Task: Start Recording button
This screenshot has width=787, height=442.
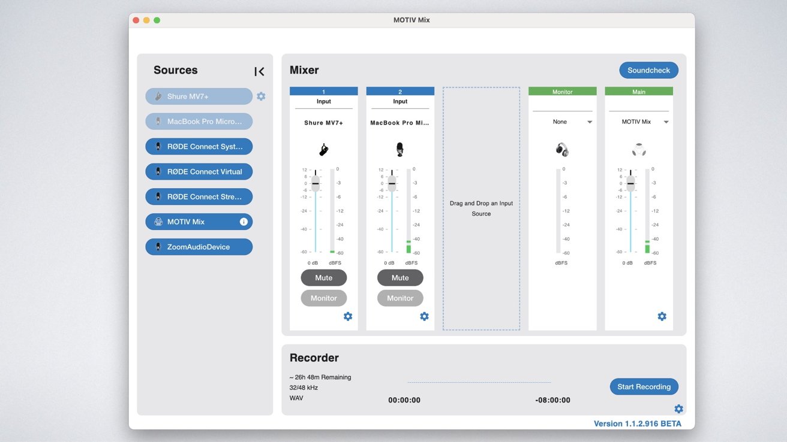Action: tap(644, 386)
